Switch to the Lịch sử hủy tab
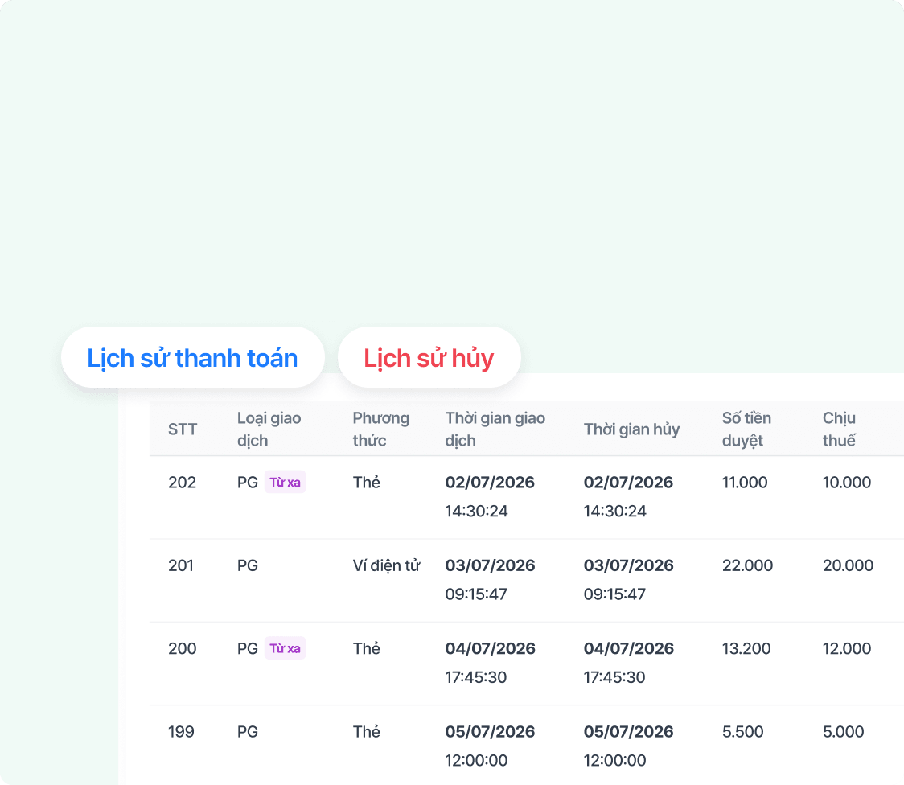This screenshot has width=904, height=785. pos(429,357)
